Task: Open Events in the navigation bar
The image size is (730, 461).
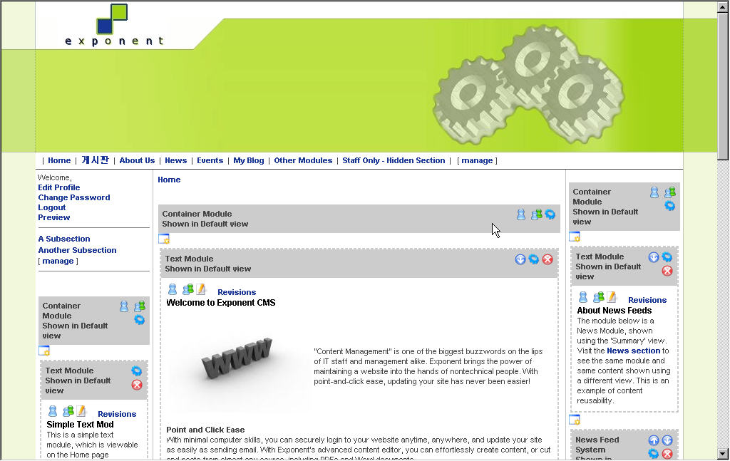Action: [210, 160]
